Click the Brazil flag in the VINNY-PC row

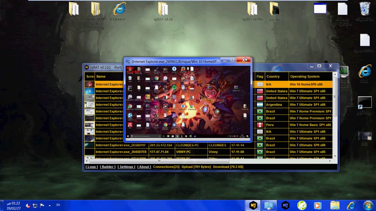pos(260,152)
